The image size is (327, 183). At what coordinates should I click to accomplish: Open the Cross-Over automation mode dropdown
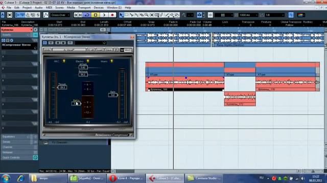click(60, 15)
